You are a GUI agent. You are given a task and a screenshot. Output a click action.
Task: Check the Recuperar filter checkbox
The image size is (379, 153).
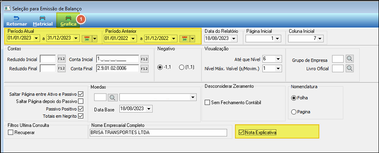10,132
